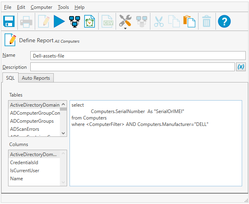
Task: Click Columns list scroll up arrow
Action: (63, 153)
